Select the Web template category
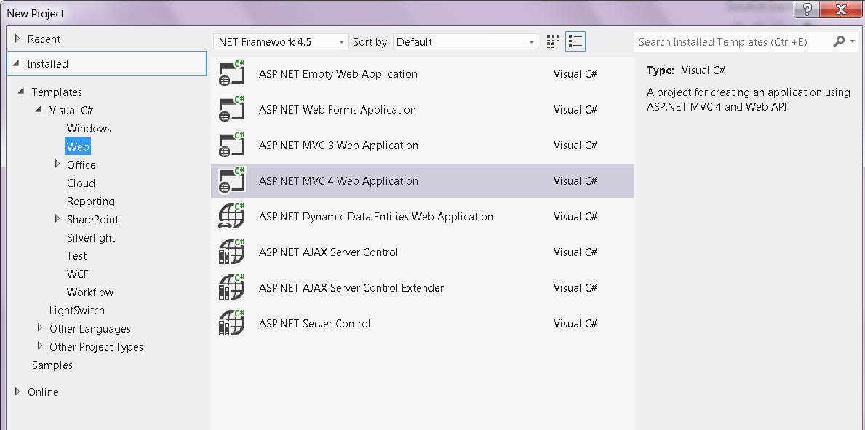Image resolution: width=865 pixels, height=430 pixels. click(78, 147)
